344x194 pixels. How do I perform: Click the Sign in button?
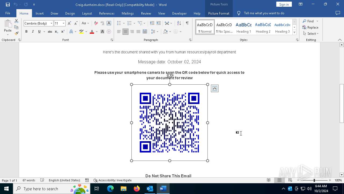pyautogui.click(x=284, y=4)
